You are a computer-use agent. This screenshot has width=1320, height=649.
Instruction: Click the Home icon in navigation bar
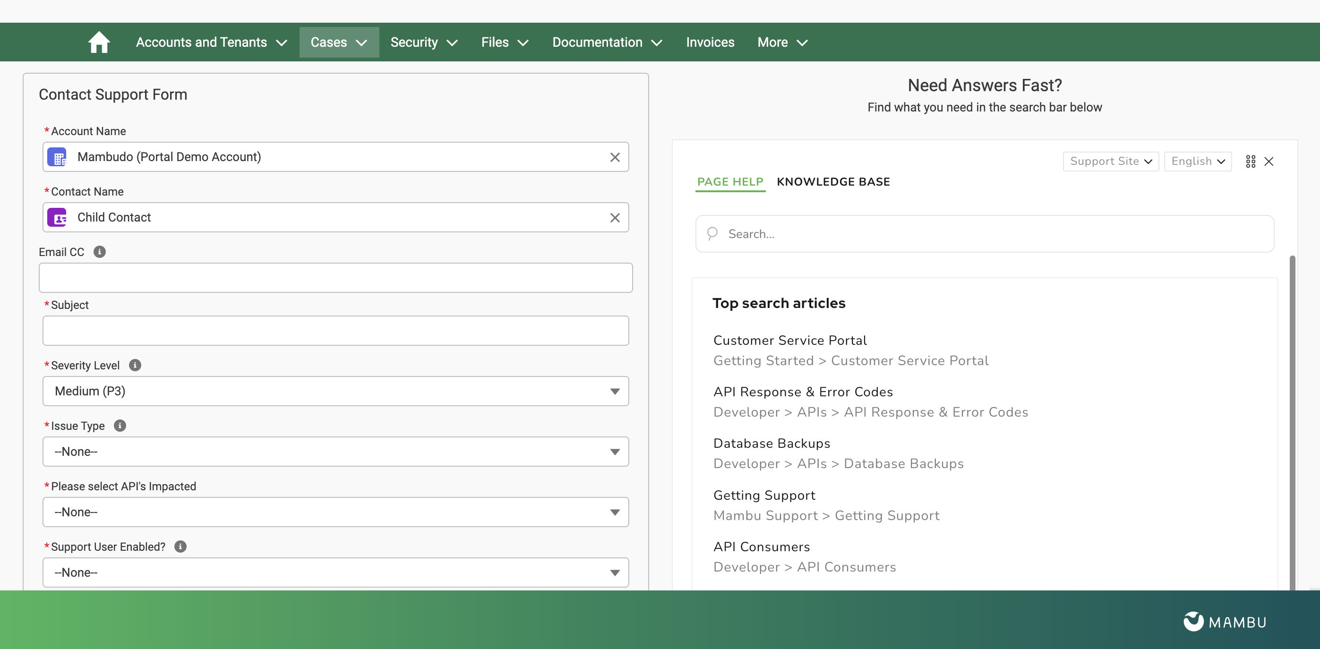(x=99, y=42)
